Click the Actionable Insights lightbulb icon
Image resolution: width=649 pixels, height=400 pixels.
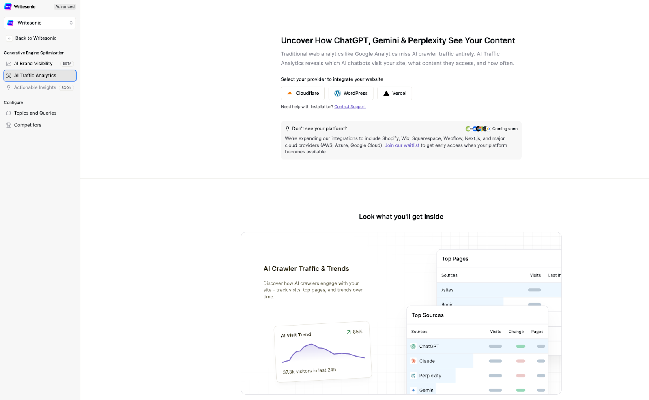pos(9,88)
